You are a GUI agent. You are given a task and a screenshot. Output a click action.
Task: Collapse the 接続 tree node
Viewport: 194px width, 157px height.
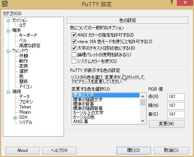pyautogui.click(x=8, y=92)
